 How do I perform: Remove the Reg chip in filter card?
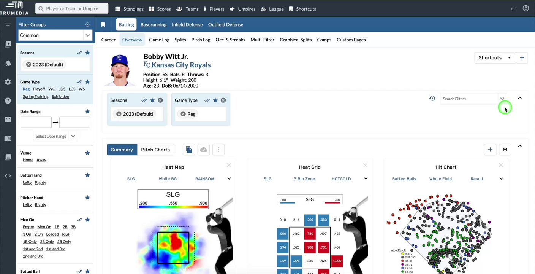click(183, 114)
